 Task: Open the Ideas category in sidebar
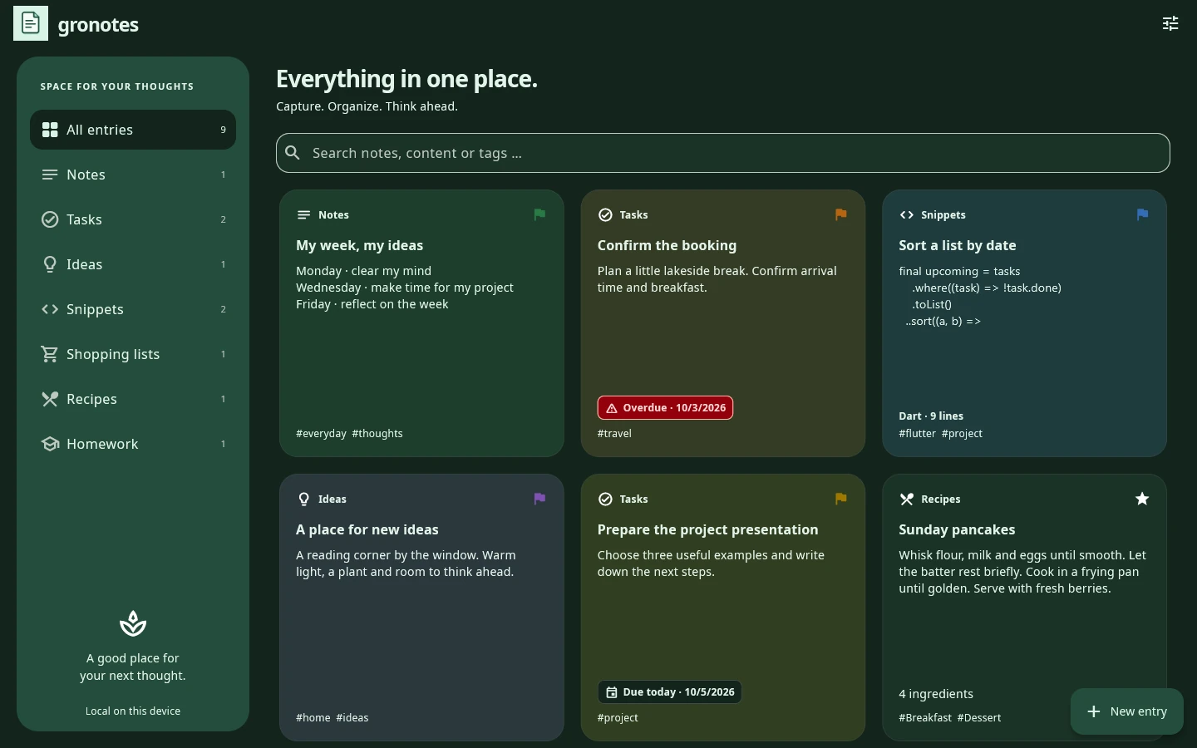coord(133,264)
